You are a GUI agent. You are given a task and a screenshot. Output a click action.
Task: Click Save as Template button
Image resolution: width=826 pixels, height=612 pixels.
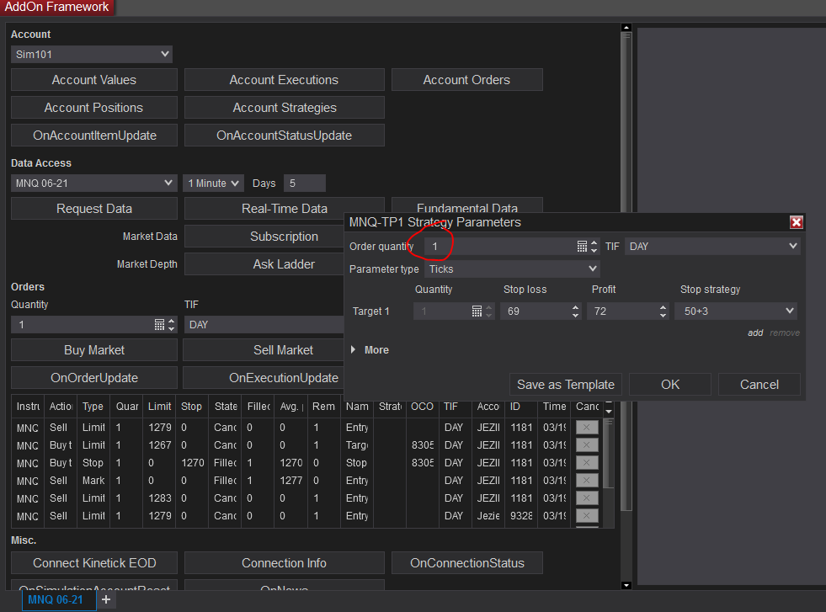[565, 385]
